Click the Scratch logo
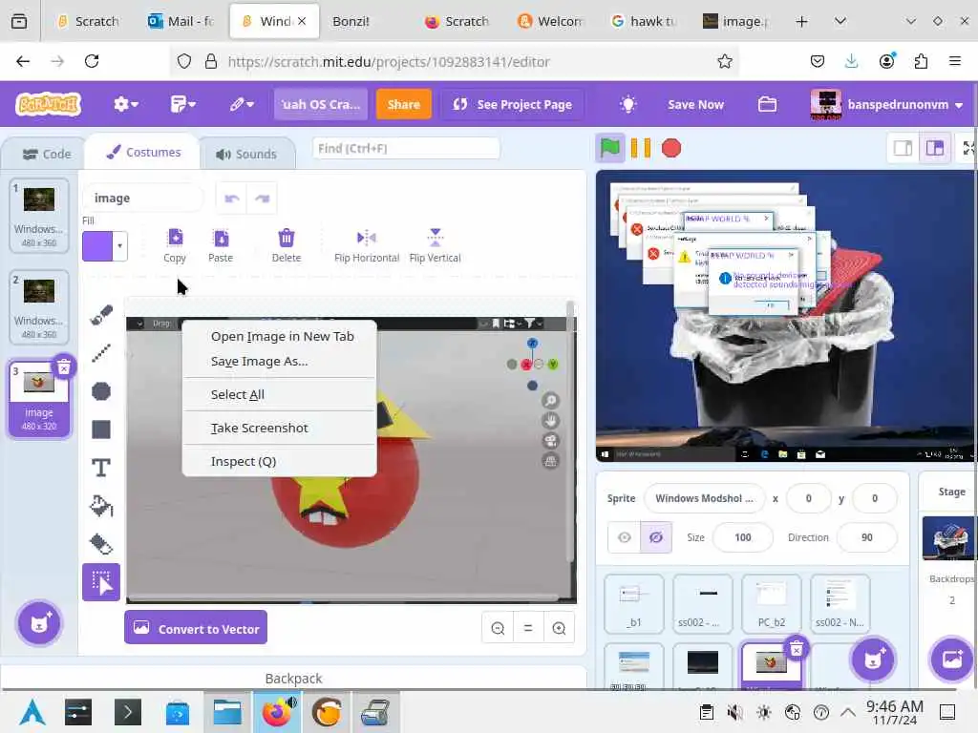 (x=49, y=104)
